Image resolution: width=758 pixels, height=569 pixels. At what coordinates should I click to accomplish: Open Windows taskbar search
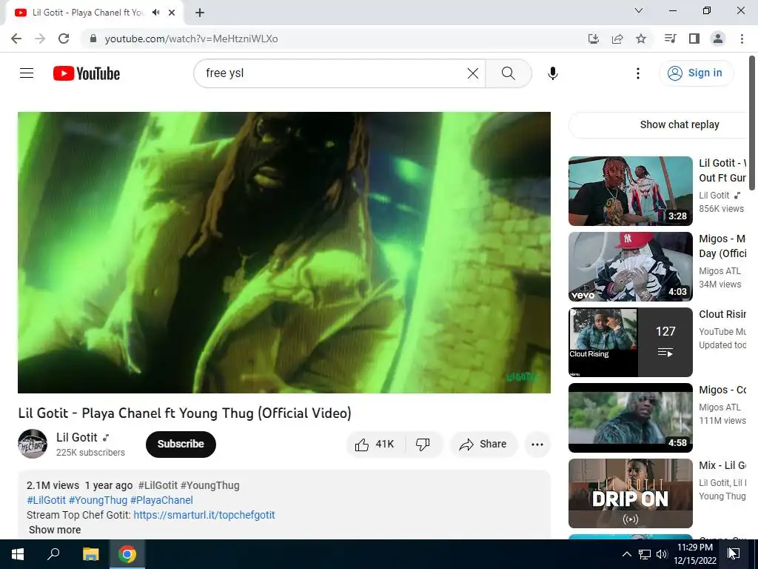(53, 554)
